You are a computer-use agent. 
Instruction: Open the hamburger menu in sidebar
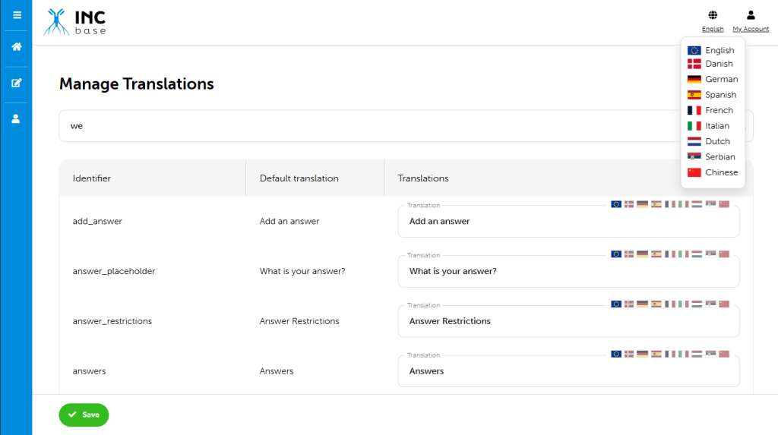click(x=17, y=14)
